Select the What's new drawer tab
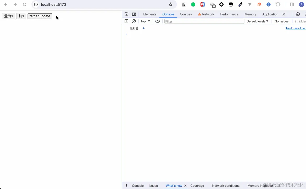Viewport: 306px width, 189px height. [x=174, y=186]
